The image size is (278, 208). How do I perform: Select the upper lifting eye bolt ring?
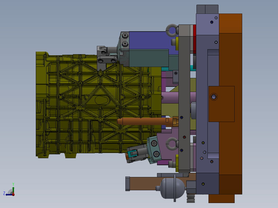click(172, 30)
